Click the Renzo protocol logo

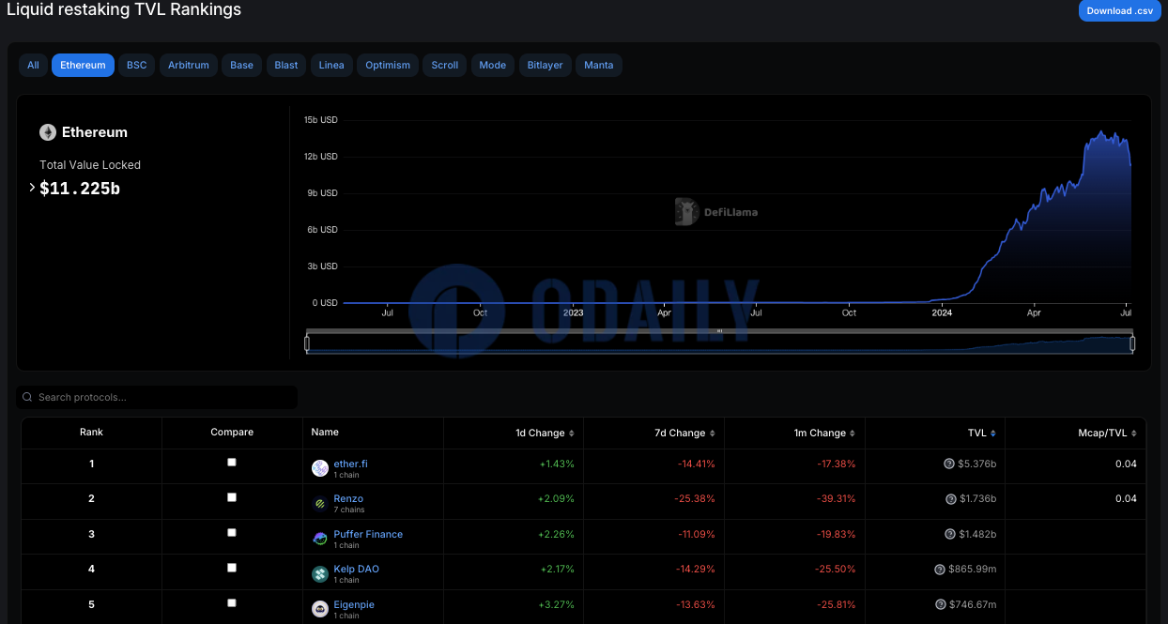click(320, 504)
